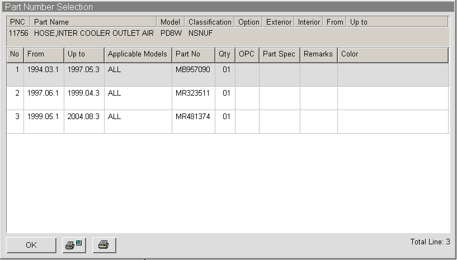The width and height of the screenshot is (457, 260).
Task: Click the 'Applicable Models' column header
Action: coord(138,54)
